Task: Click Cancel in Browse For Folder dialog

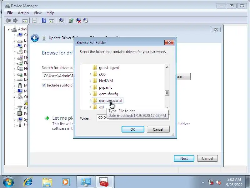Action: click(x=158, y=129)
